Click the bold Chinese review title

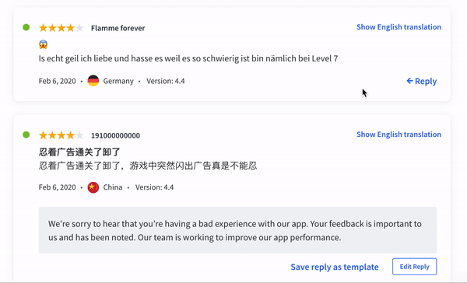(x=79, y=152)
